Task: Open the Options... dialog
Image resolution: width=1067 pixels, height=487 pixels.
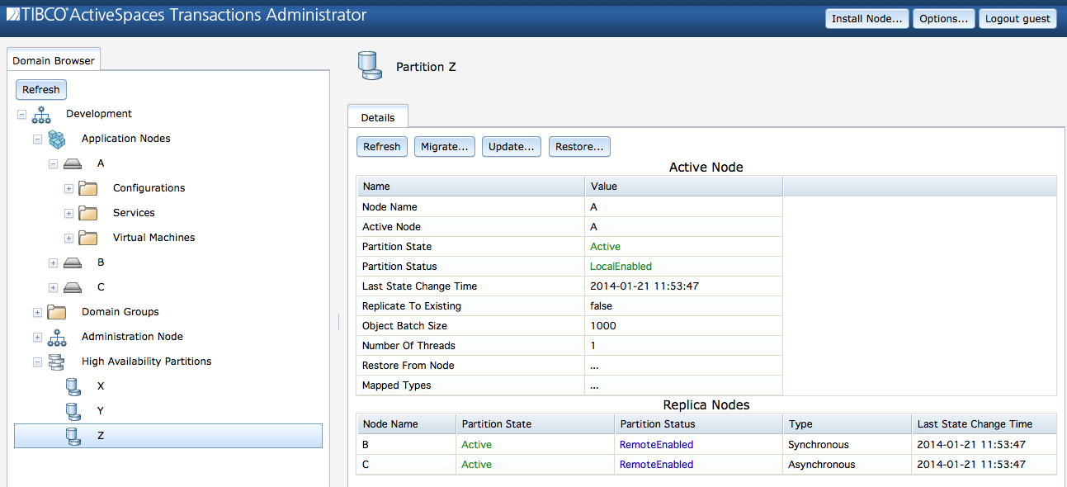Action: point(943,18)
